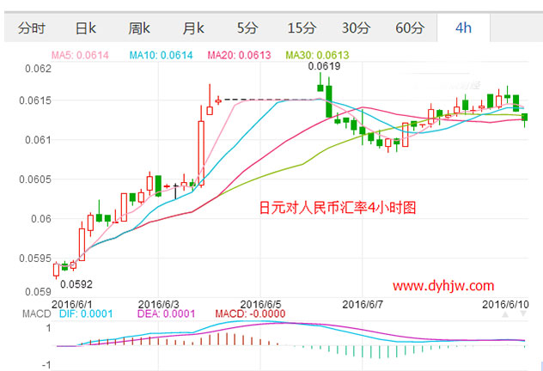Click the 0.0592 low price label

tap(76, 284)
